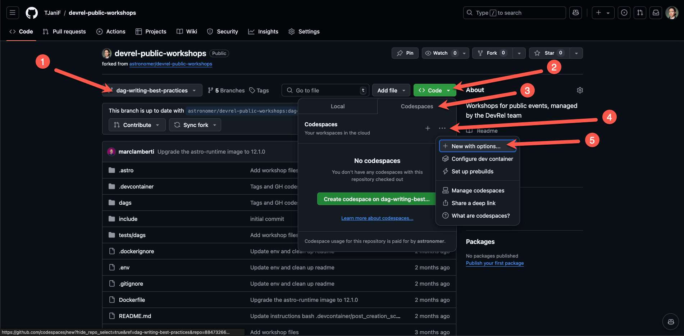Viewport: 684px width, 336px height.
Task: Open the dag-writing-best-practices branch selector
Action: click(x=152, y=90)
